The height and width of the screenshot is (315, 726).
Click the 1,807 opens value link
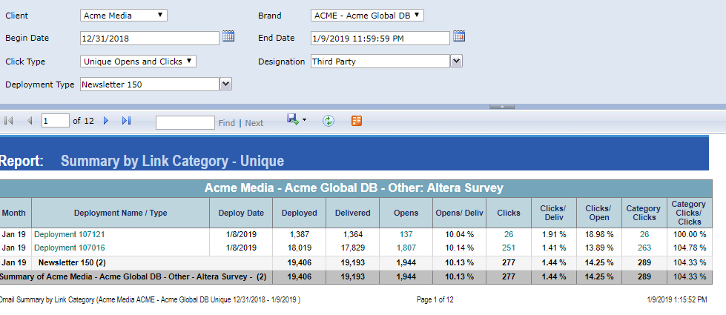click(406, 248)
